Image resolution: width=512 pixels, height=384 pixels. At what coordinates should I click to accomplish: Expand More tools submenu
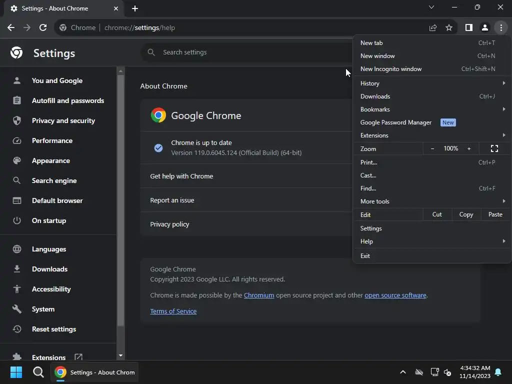(432, 201)
